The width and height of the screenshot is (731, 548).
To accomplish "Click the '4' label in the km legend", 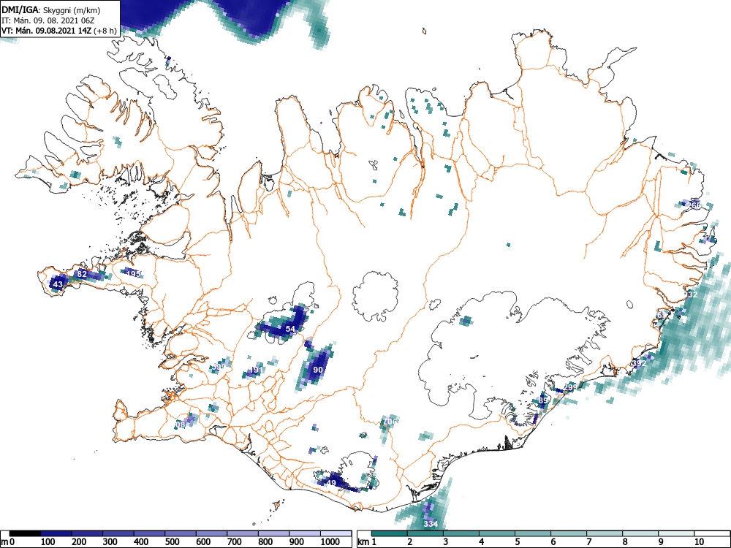I will [482, 542].
